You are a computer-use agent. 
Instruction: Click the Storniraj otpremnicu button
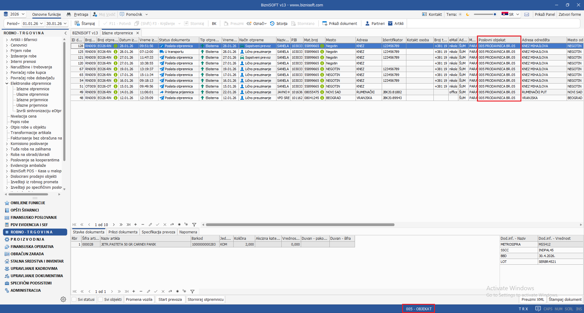click(206, 299)
